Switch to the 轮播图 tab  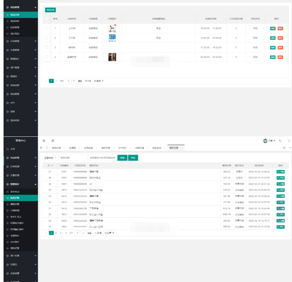point(72,148)
